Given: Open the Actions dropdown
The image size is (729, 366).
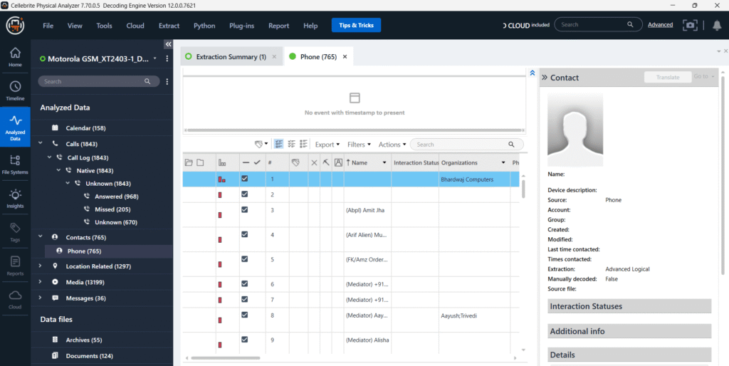Looking at the screenshot, I should (392, 145).
